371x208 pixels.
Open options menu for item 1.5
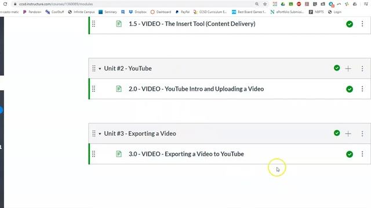click(362, 24)
